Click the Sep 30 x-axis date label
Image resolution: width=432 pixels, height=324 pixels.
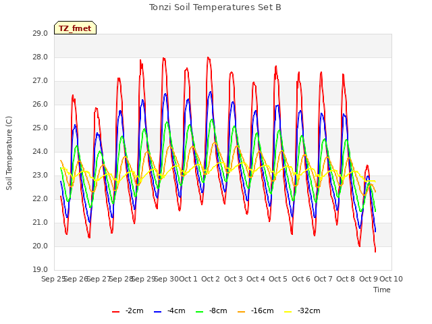(166, 279)
